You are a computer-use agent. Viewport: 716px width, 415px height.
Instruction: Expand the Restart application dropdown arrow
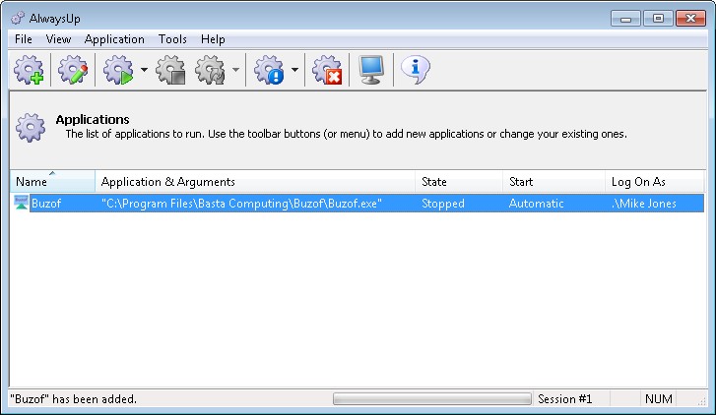click(235, 70)
